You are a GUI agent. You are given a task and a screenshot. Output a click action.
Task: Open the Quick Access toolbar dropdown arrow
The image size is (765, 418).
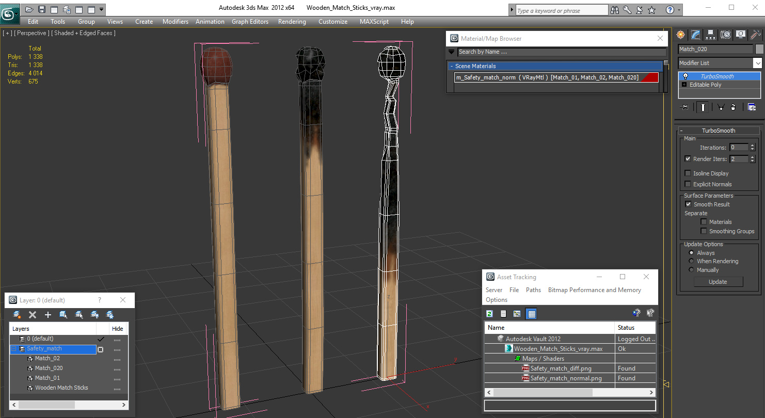(102, 9)
